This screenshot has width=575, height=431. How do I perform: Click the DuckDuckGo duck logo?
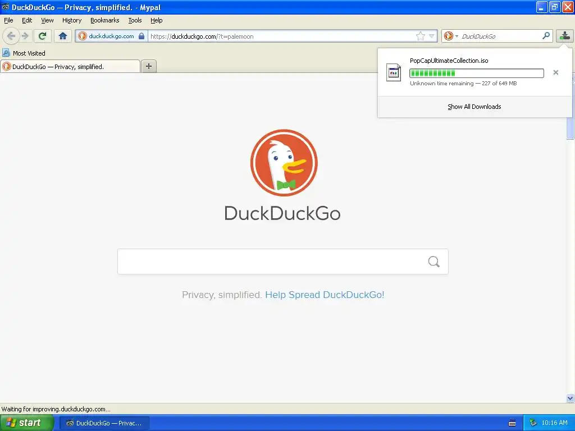click(x=284, y=163)
